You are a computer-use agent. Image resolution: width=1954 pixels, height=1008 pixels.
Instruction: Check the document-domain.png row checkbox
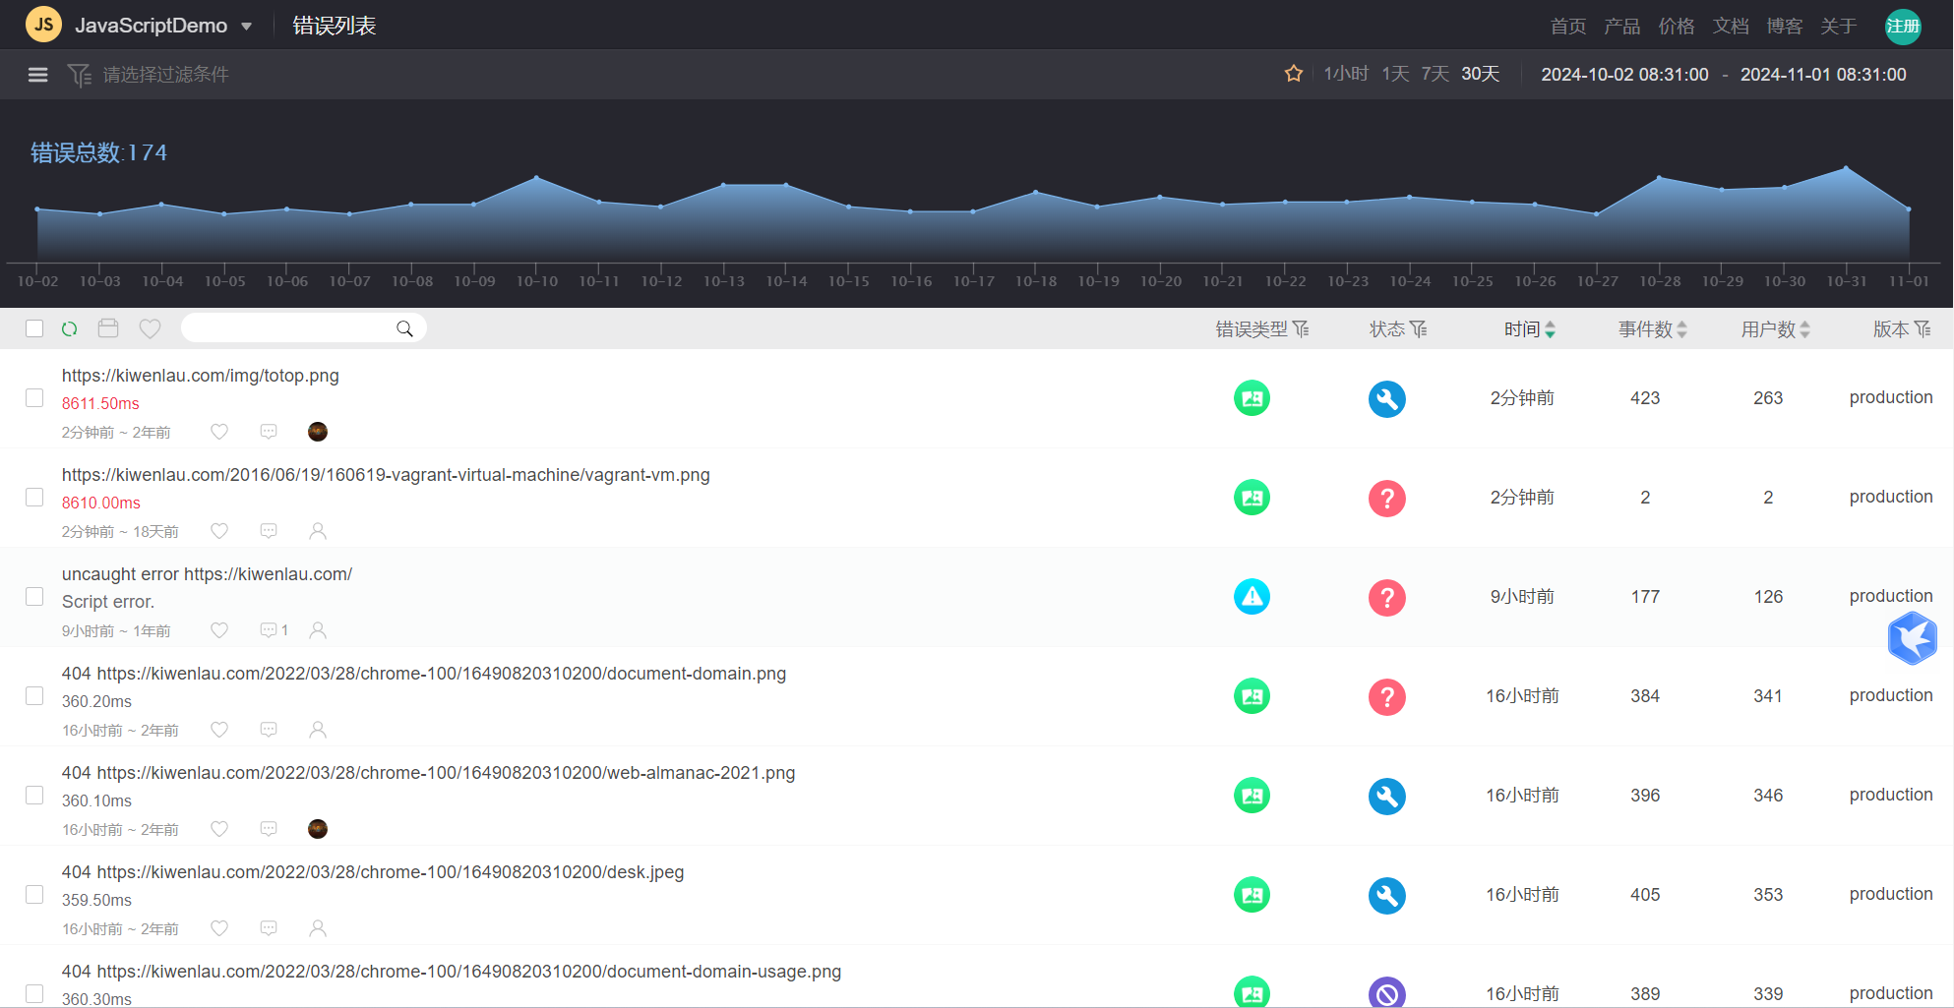[34, 696]
